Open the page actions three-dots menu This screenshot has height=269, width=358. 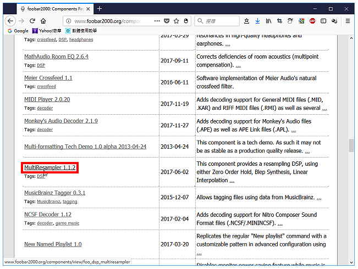pos(157,21)
